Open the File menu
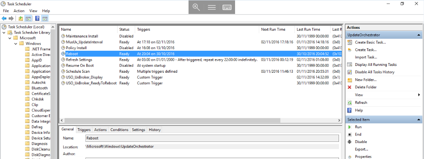Image resolution: width=424 pixels, height=159 pixels. [x=6, y=11]
